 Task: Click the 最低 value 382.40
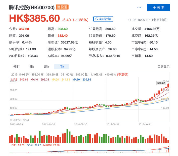pos(63,36)
